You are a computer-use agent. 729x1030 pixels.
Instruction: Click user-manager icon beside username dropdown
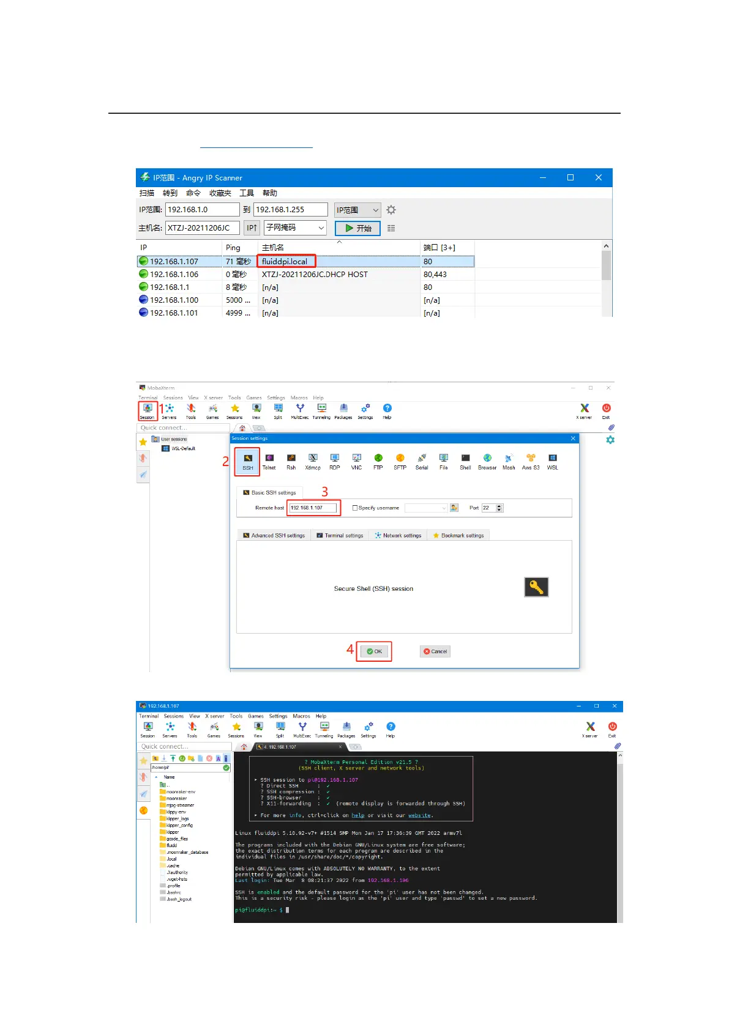[x=454, y=508]
